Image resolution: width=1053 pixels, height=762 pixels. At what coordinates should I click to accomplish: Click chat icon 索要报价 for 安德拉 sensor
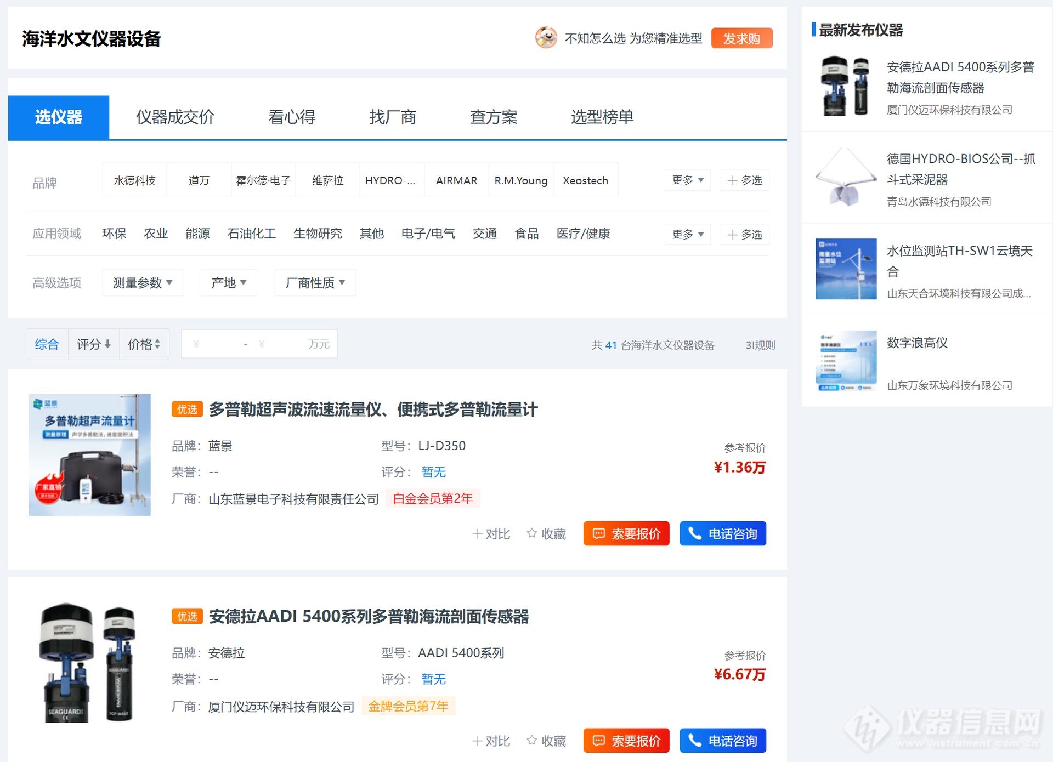(598, 741)
